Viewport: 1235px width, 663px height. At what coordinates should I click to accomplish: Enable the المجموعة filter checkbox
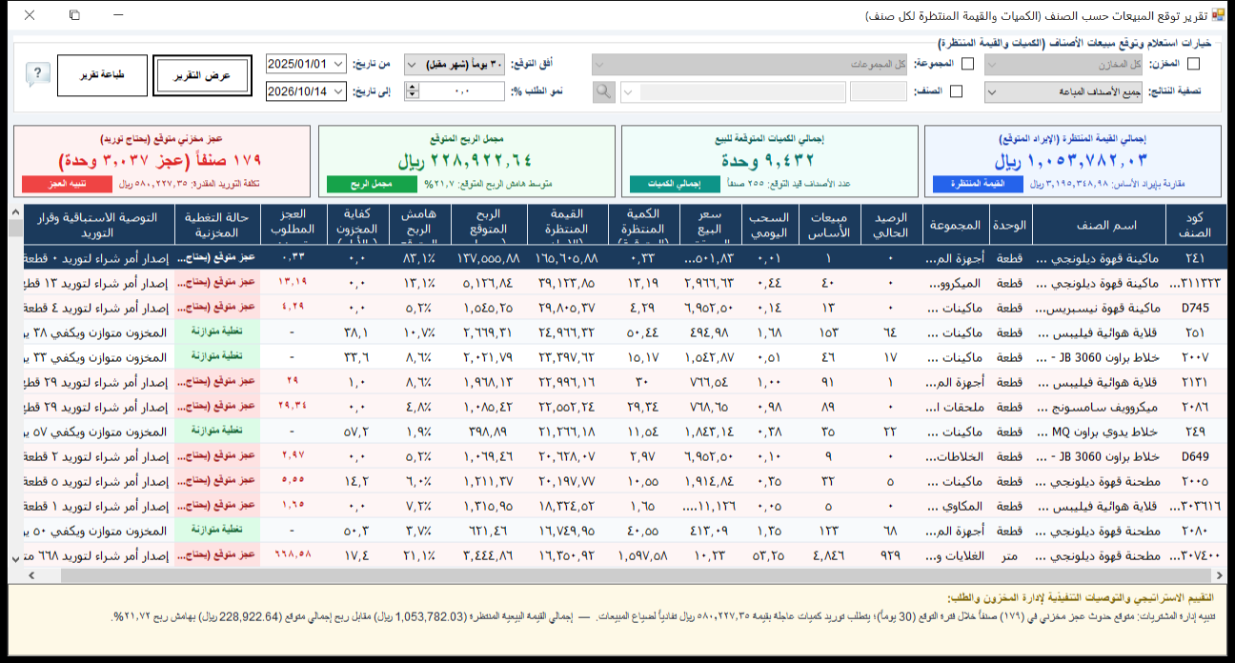pyautogui.click(x=967, y=64)
